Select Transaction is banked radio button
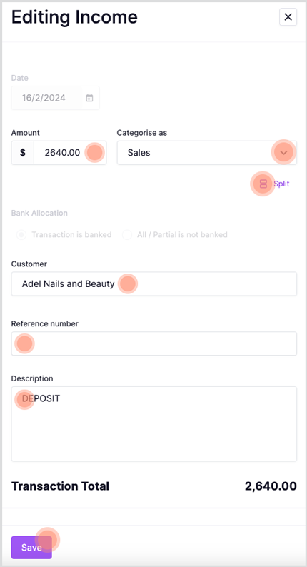The image size is (307, 567). (21, 235)
